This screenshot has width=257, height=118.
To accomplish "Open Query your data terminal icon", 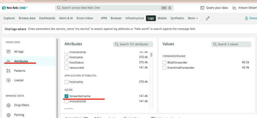I will pyautogui.click(x=202, y=8).
